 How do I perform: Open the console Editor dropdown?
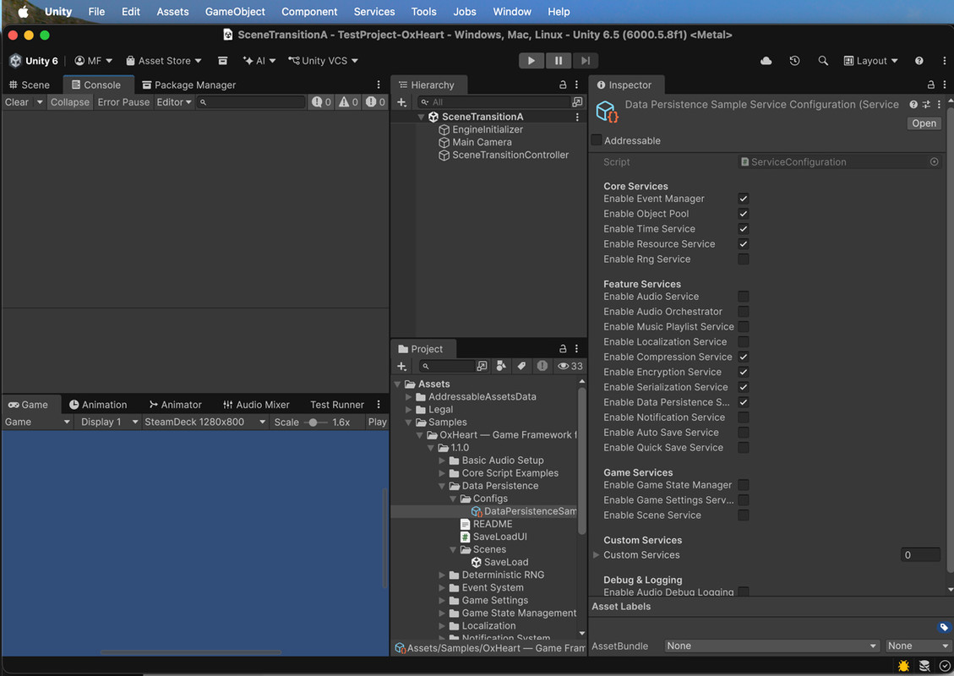(x=174, y=102)
